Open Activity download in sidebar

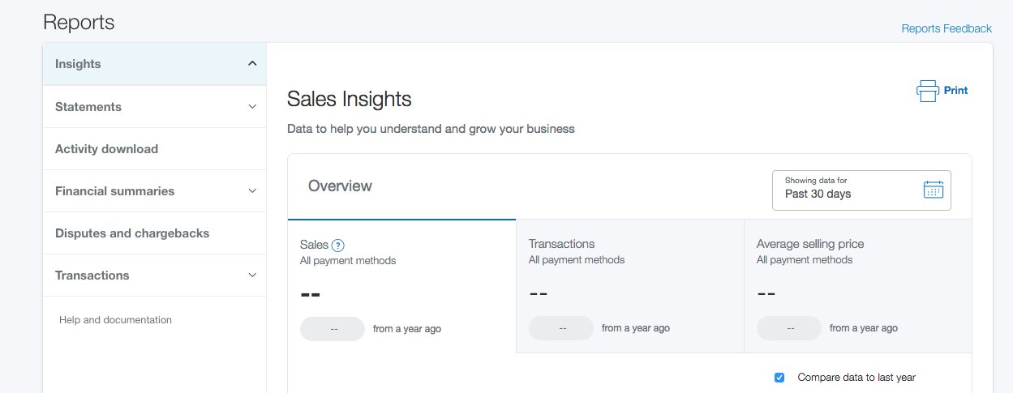tap(106, 149)
